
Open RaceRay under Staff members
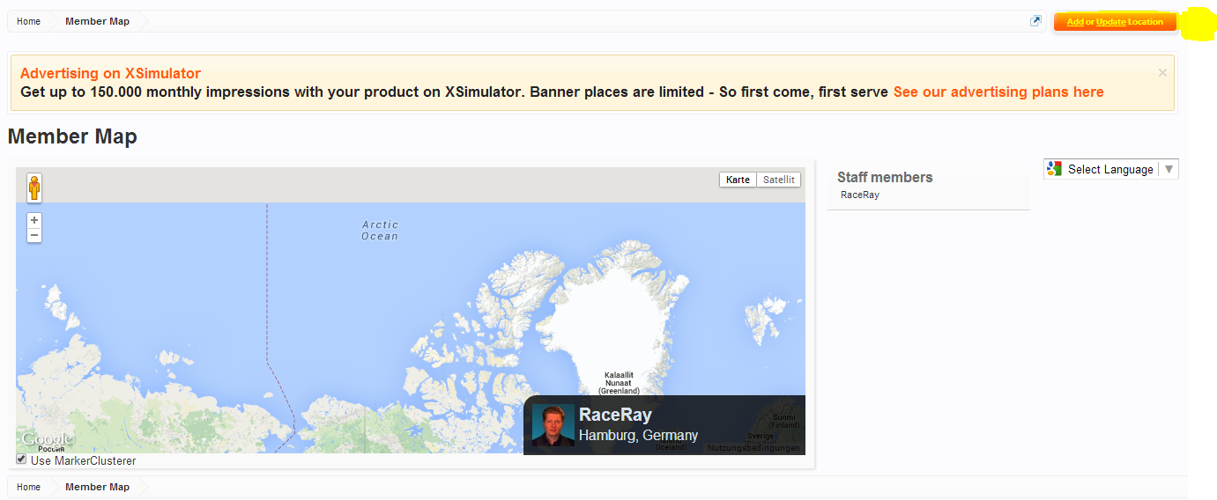860,195
